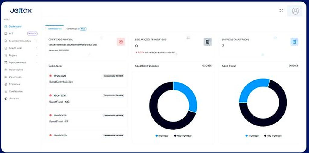Image resolution: width=309 pixels, height=153 pixels.
Task: Click the Empresas building icon
Action: (x=6, y=84)
